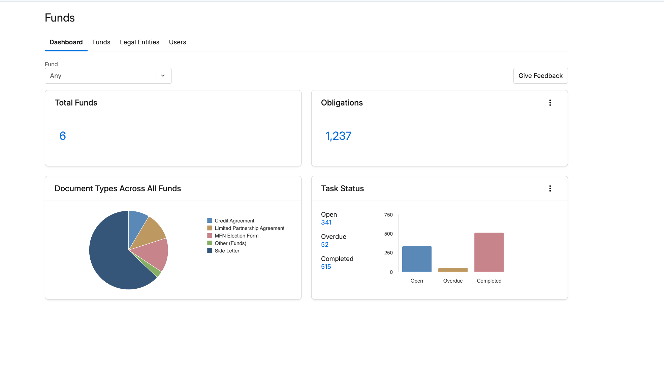Click the Give Feedback button
664x372 pixels.
pyautogui.click(x=540, y=76)
